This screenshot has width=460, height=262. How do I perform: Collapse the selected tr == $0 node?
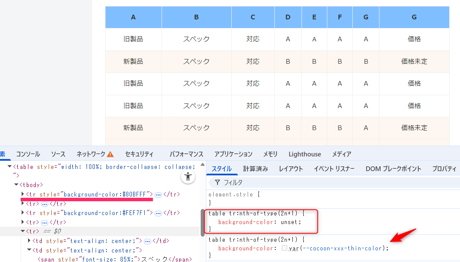pos(23,231)
